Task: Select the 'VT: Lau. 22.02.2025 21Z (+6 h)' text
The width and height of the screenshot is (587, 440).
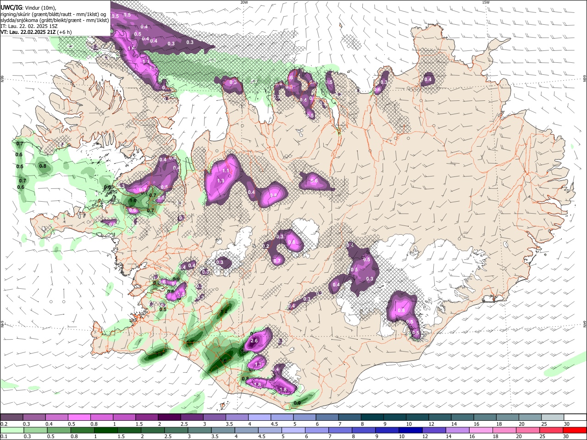Action: 36,32
